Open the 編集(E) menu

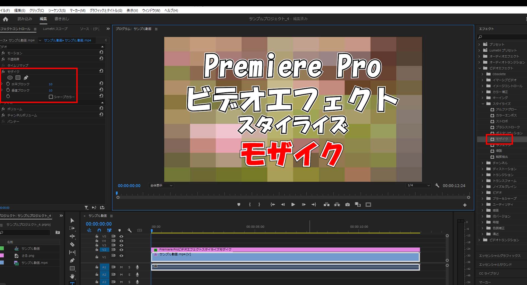point(19,10)
